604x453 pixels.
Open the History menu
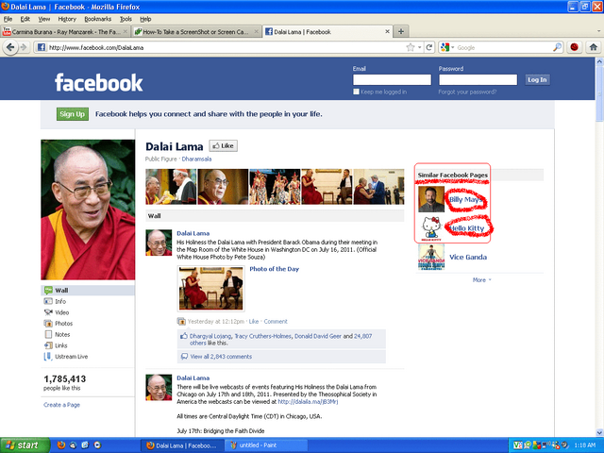(x=67, y=19)
